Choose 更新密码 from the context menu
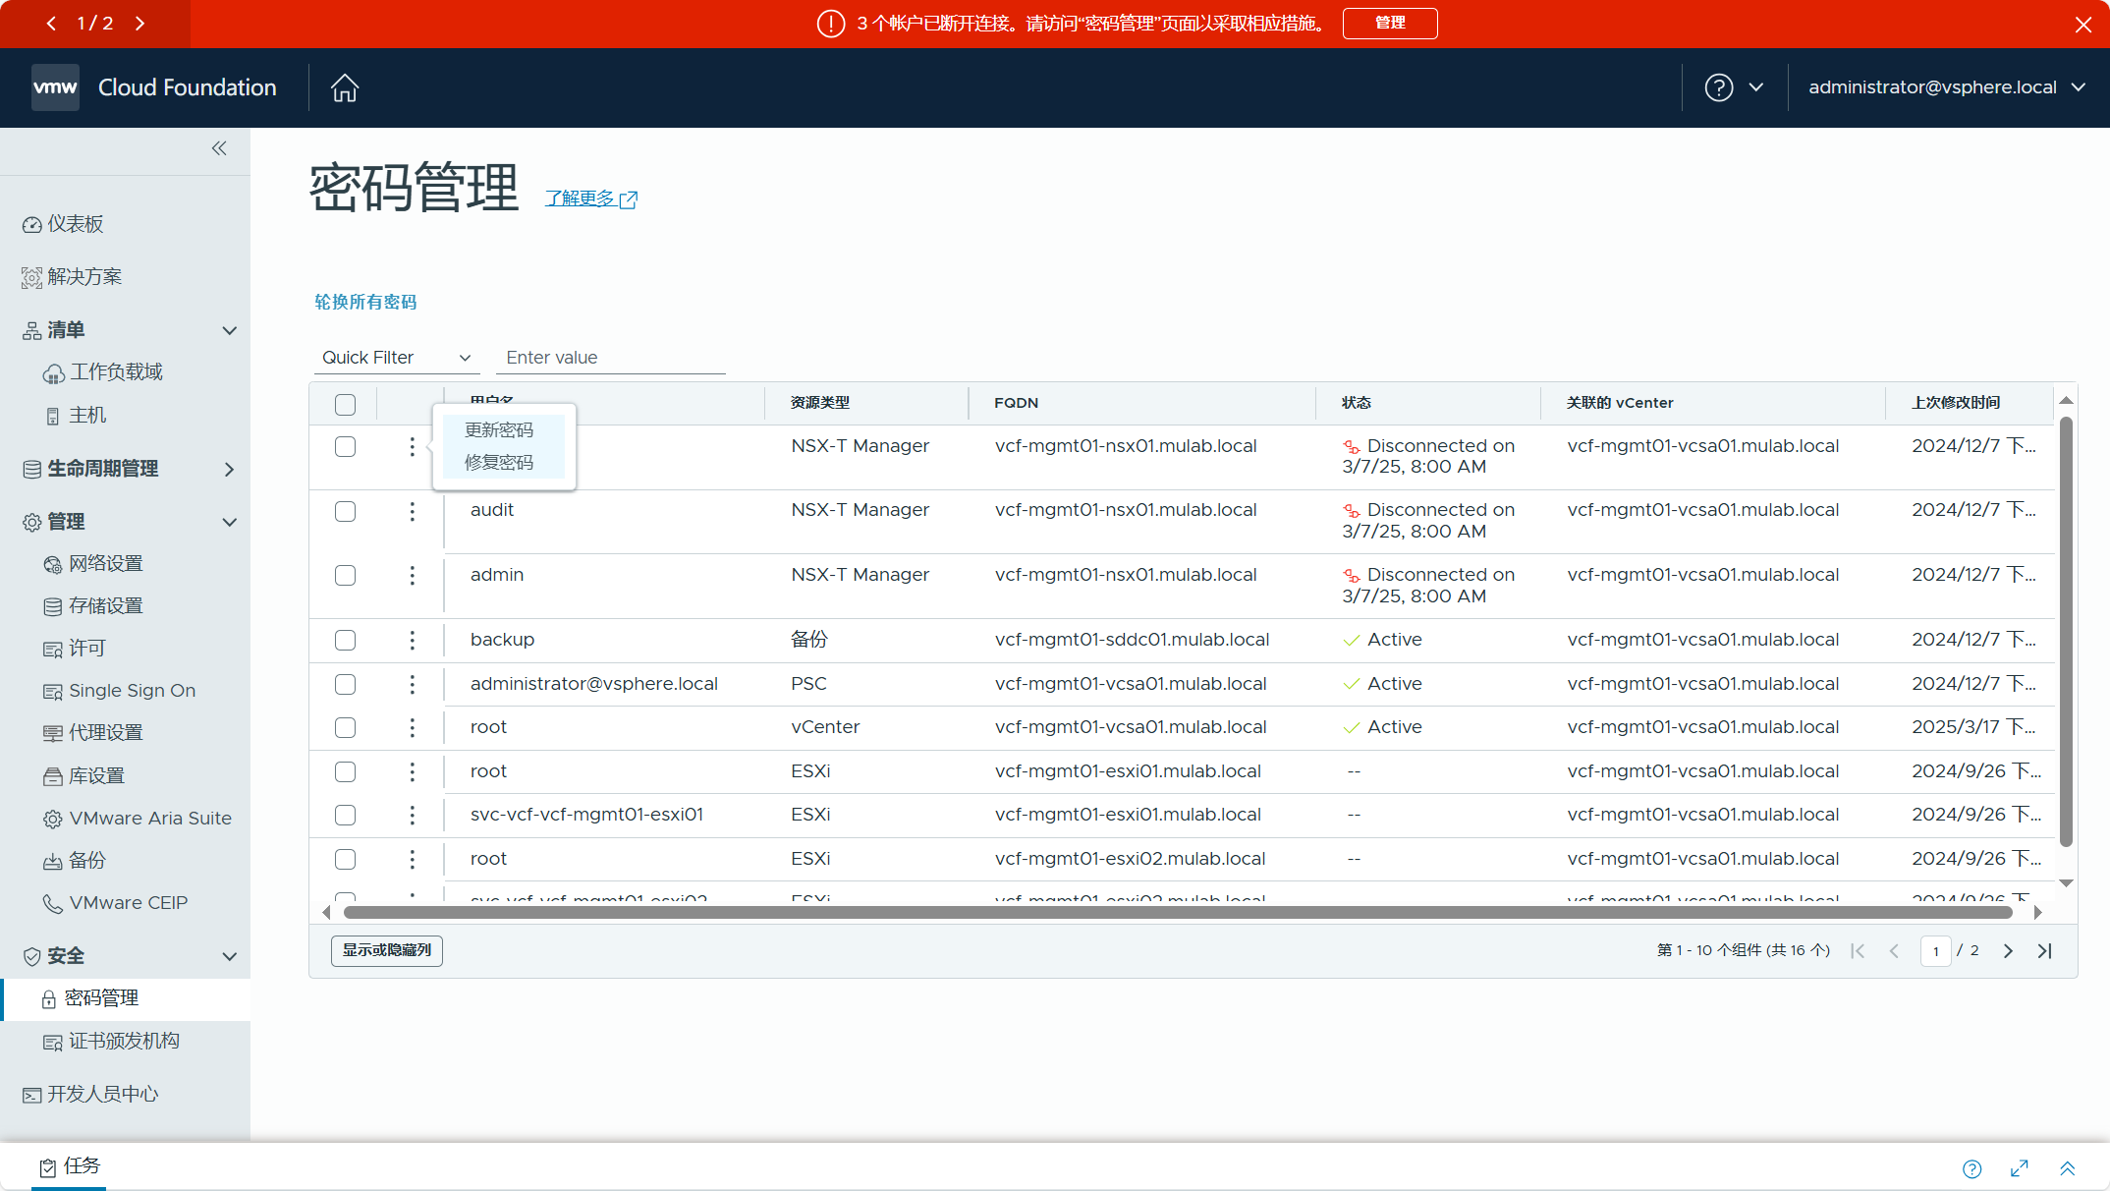The image size is (2110, 1191). [499, 429]
